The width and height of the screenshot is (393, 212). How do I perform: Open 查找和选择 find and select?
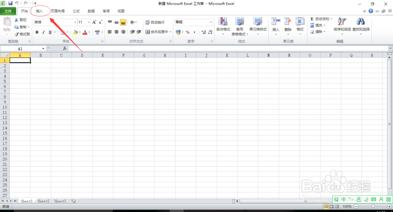[361, 26]
